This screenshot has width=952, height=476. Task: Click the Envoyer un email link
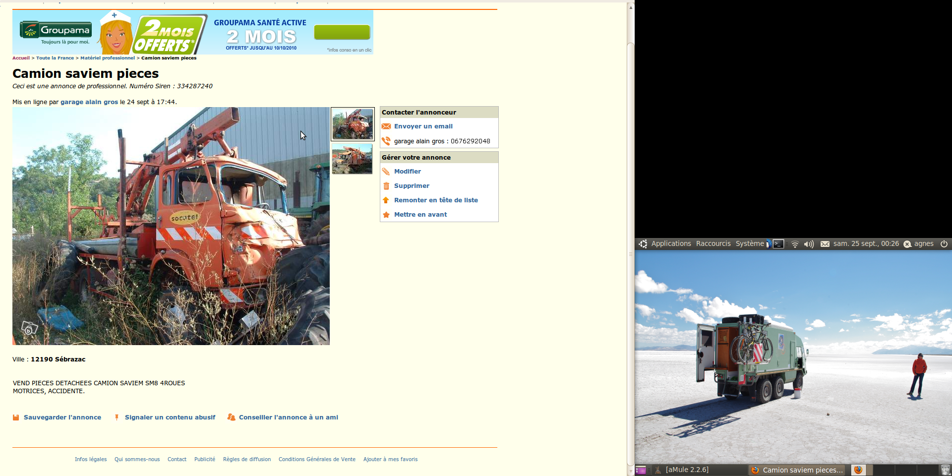click(x=423, y=126)
